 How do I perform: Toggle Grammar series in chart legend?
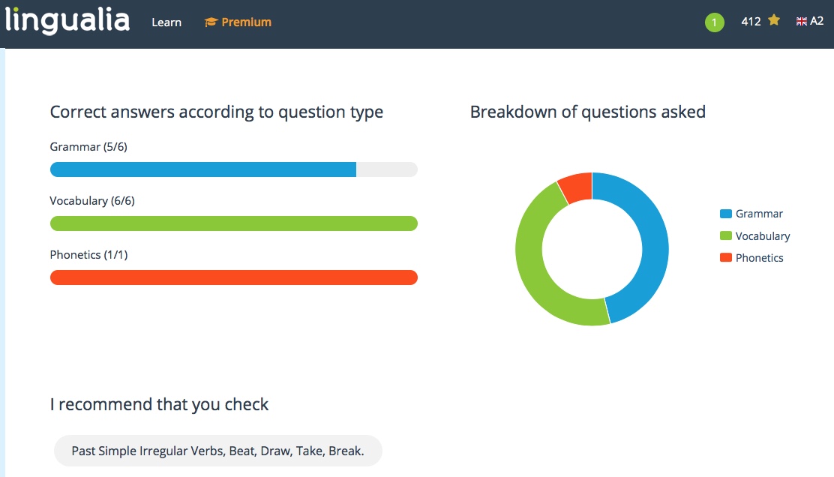click(x=759, y=214)
